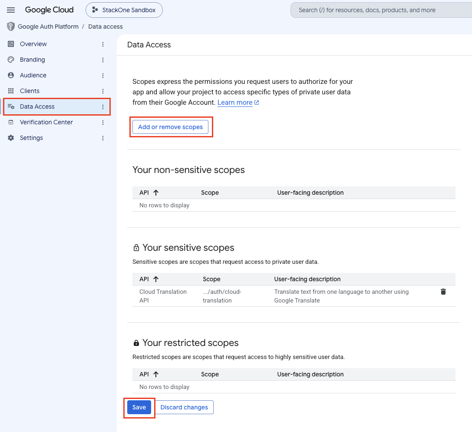
Task: Click User-facing description header in non-sensitive table
Action: pos(310,193)
